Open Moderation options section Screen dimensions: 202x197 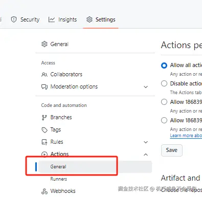95,86
